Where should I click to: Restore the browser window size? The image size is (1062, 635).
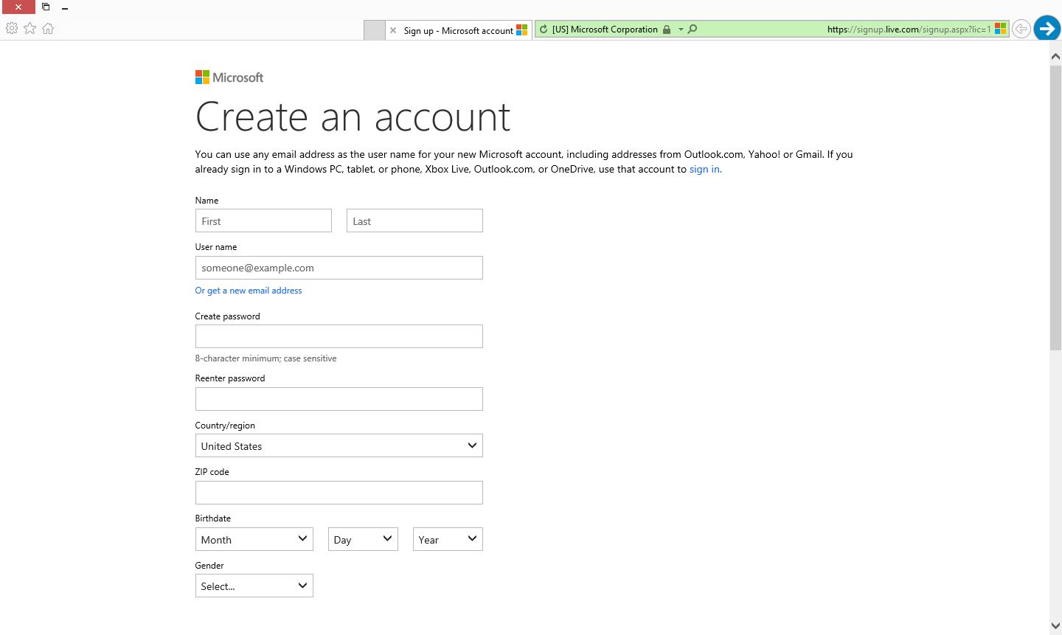click(46, 7)
